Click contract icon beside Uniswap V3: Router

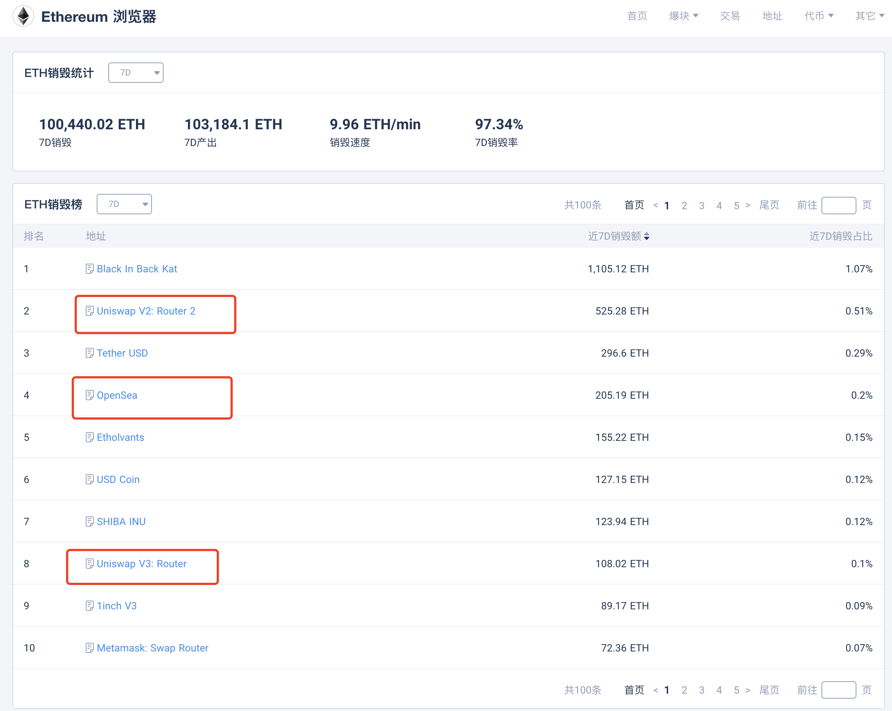point(89,564)
